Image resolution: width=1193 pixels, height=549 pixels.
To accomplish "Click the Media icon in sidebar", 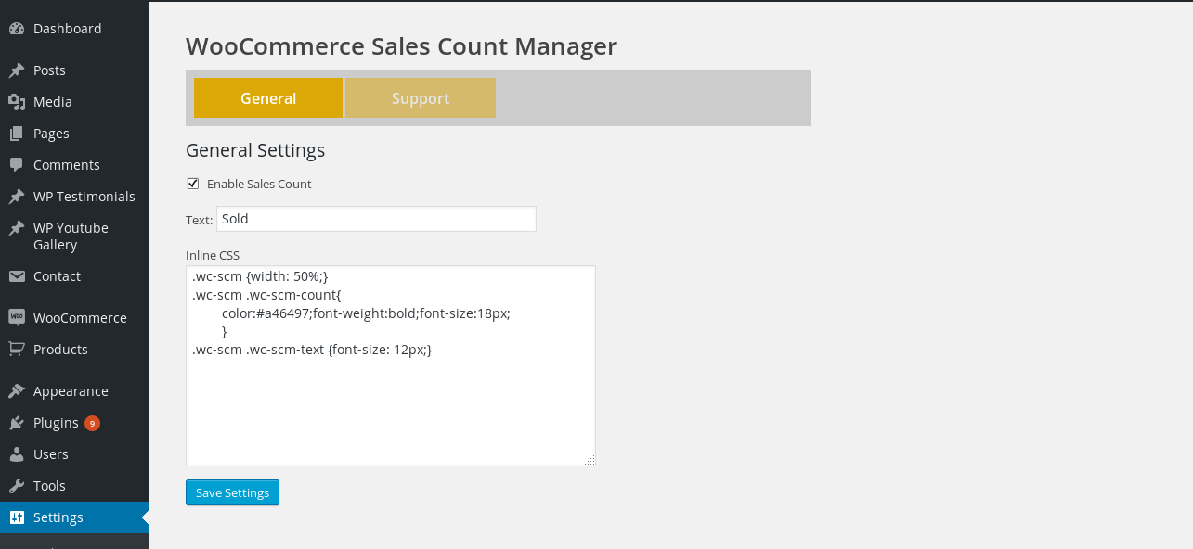I will tap(17, 102).
